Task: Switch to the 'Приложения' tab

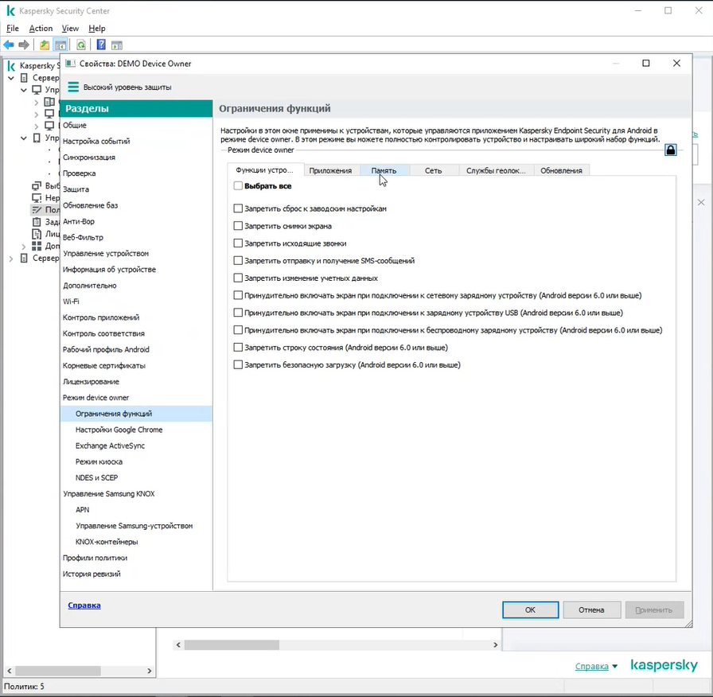Action: tap(330, 170)
